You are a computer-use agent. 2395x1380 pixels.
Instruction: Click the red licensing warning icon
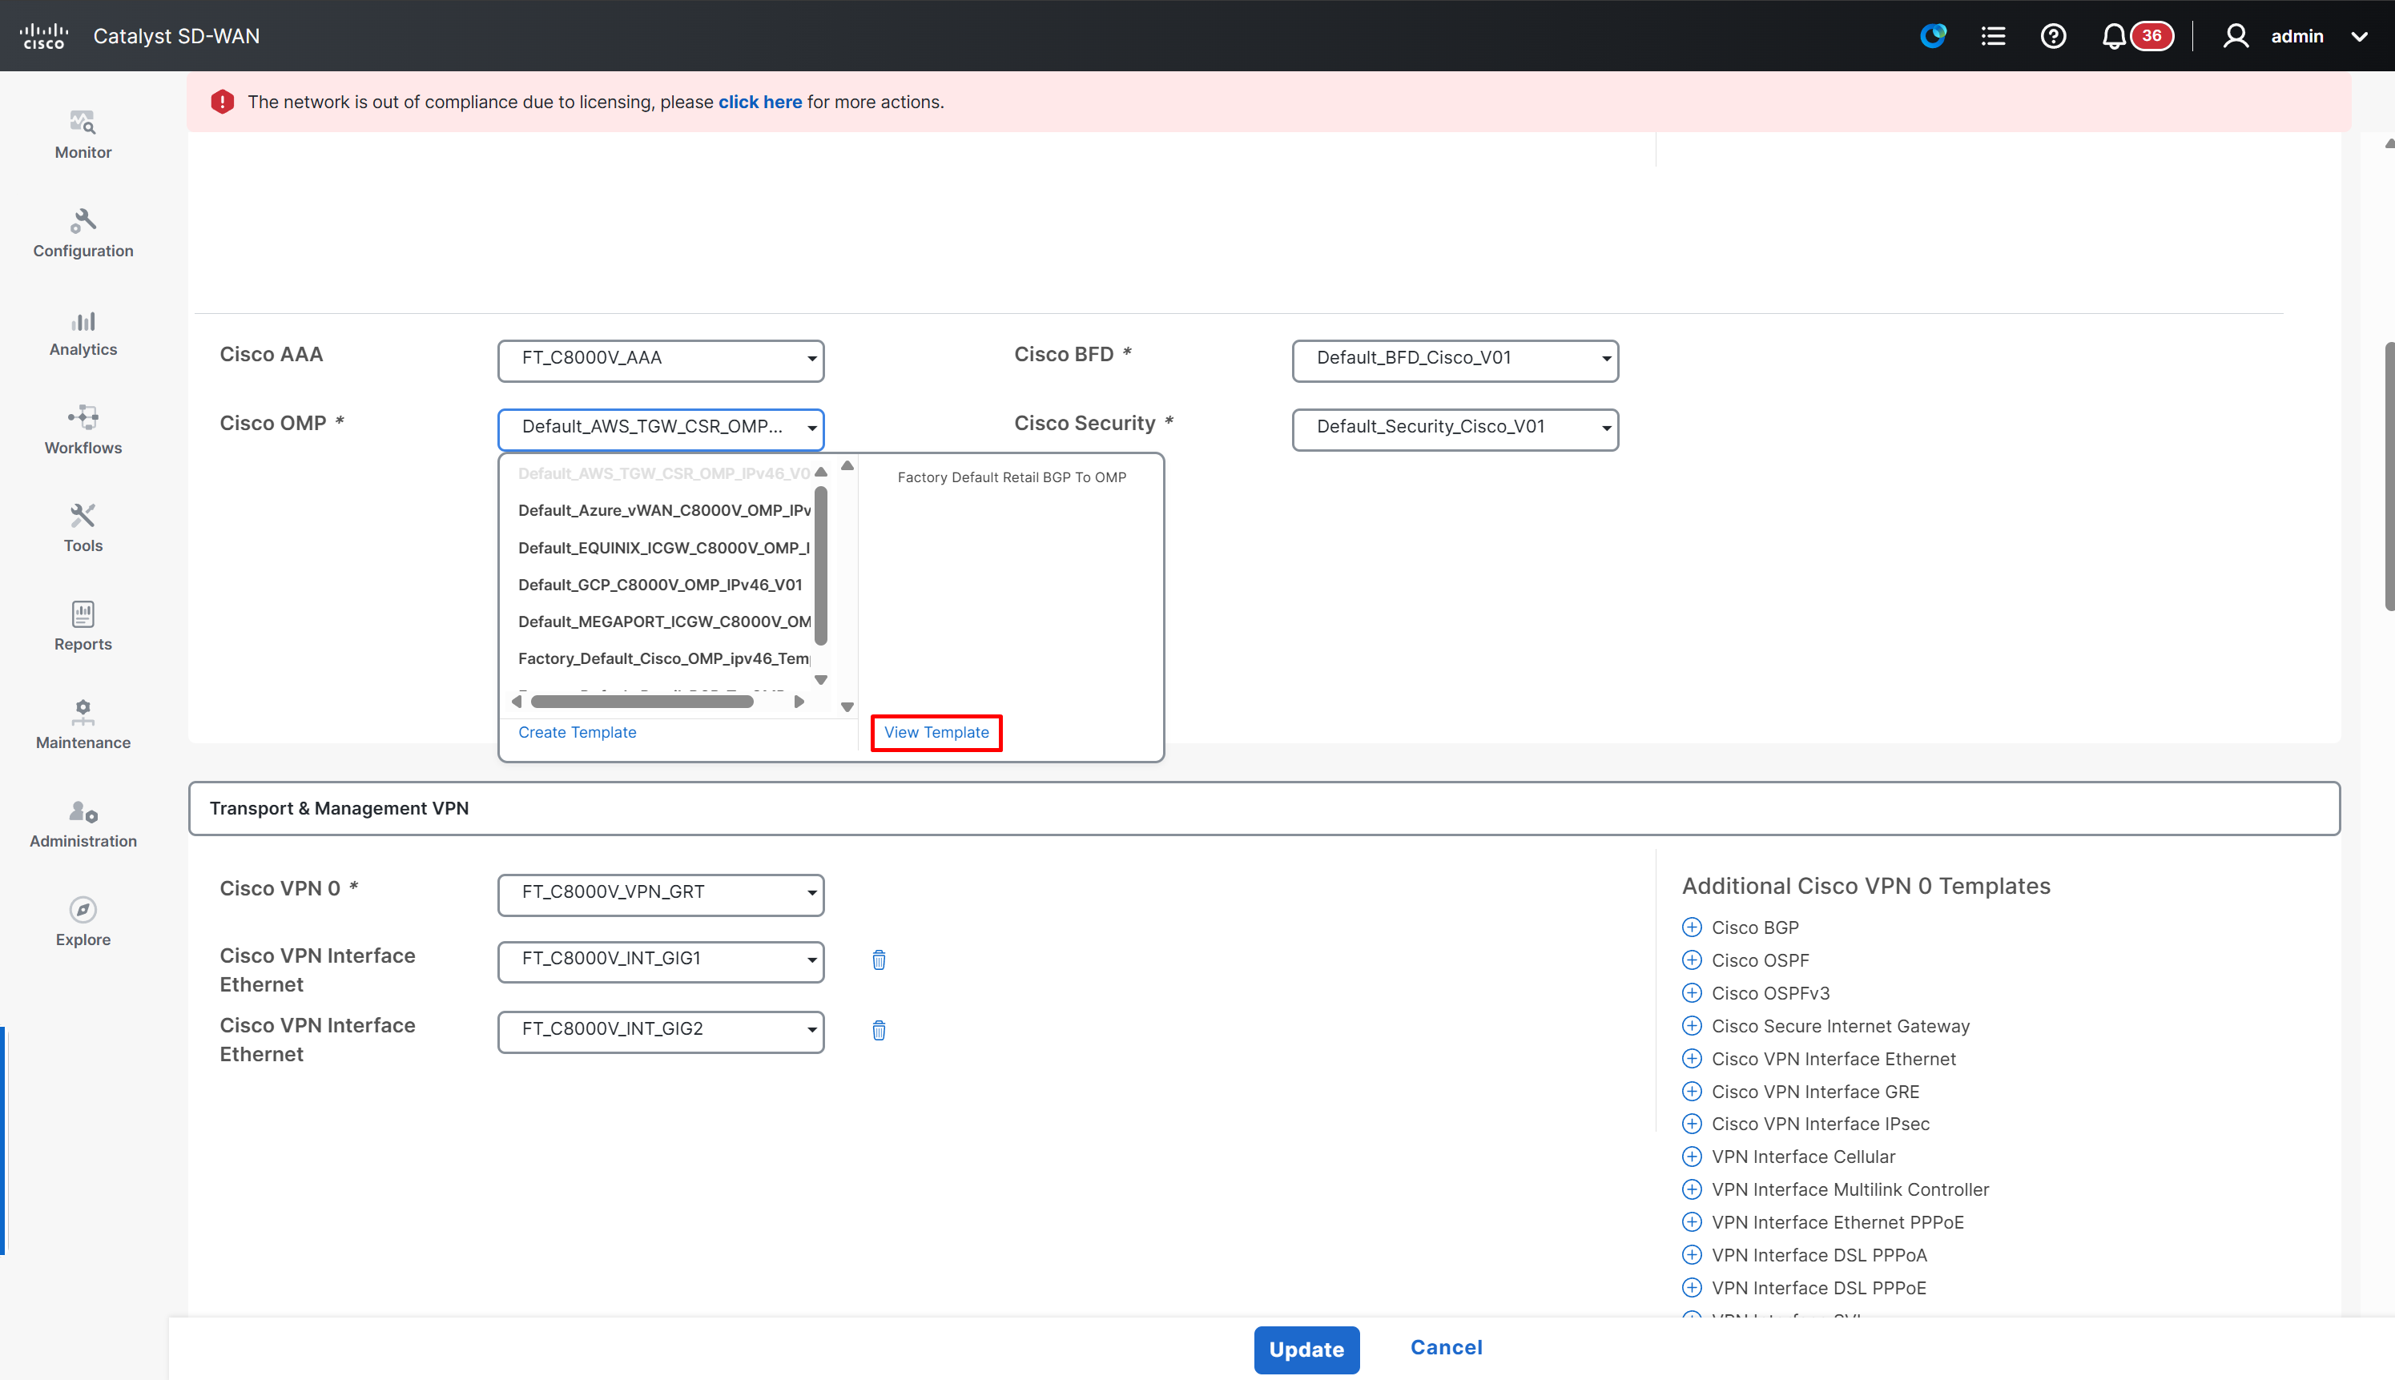tap(222, 102)
